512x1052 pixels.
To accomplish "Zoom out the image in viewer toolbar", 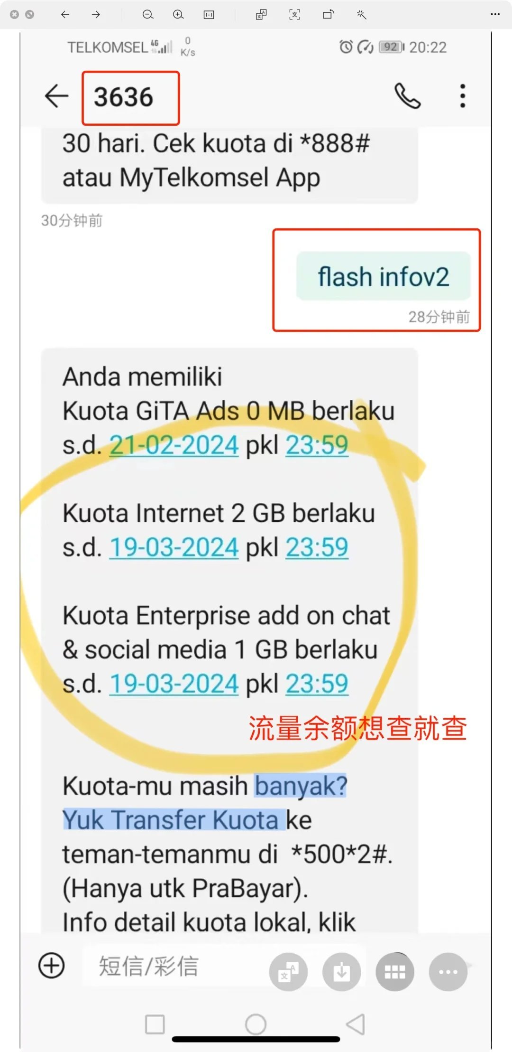I will coord(148,15).
